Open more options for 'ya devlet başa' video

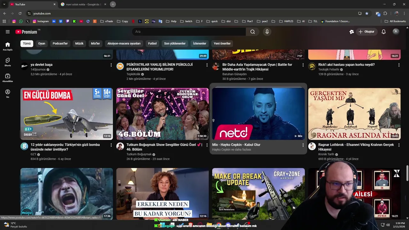[111, 65]
